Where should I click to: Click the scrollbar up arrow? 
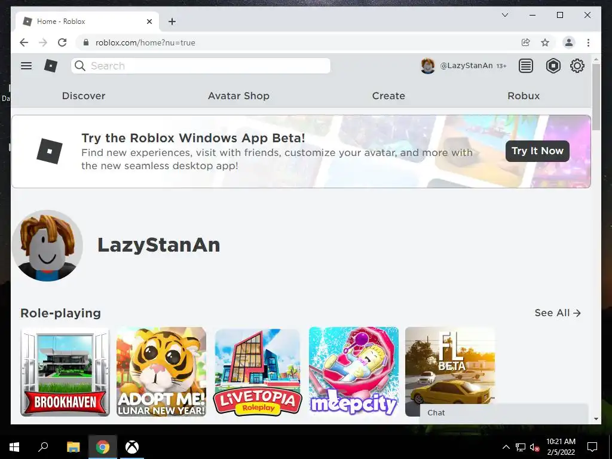click(x=596, y=60)
